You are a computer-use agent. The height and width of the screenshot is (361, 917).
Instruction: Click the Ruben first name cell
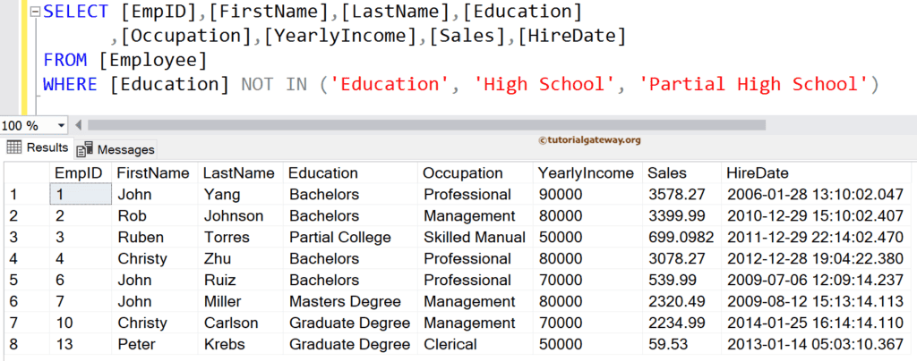155,238
